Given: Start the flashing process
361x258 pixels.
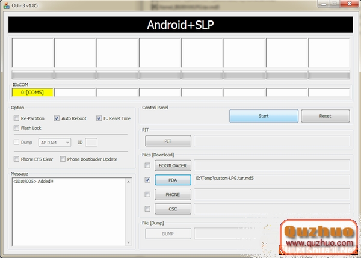Looking at the screenshot, I should pyautogui.click(x=264, y=116).
